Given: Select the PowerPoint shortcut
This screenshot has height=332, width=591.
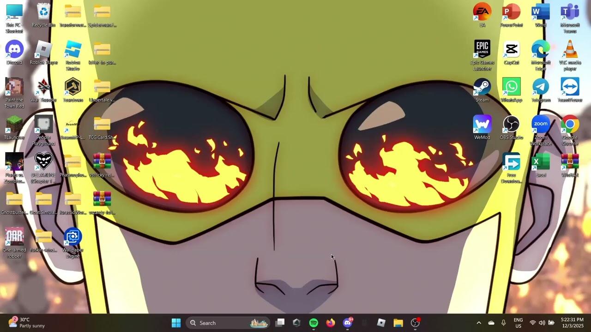Looking at the screenshot, I should pyautogui.click(x=511, y=16).
